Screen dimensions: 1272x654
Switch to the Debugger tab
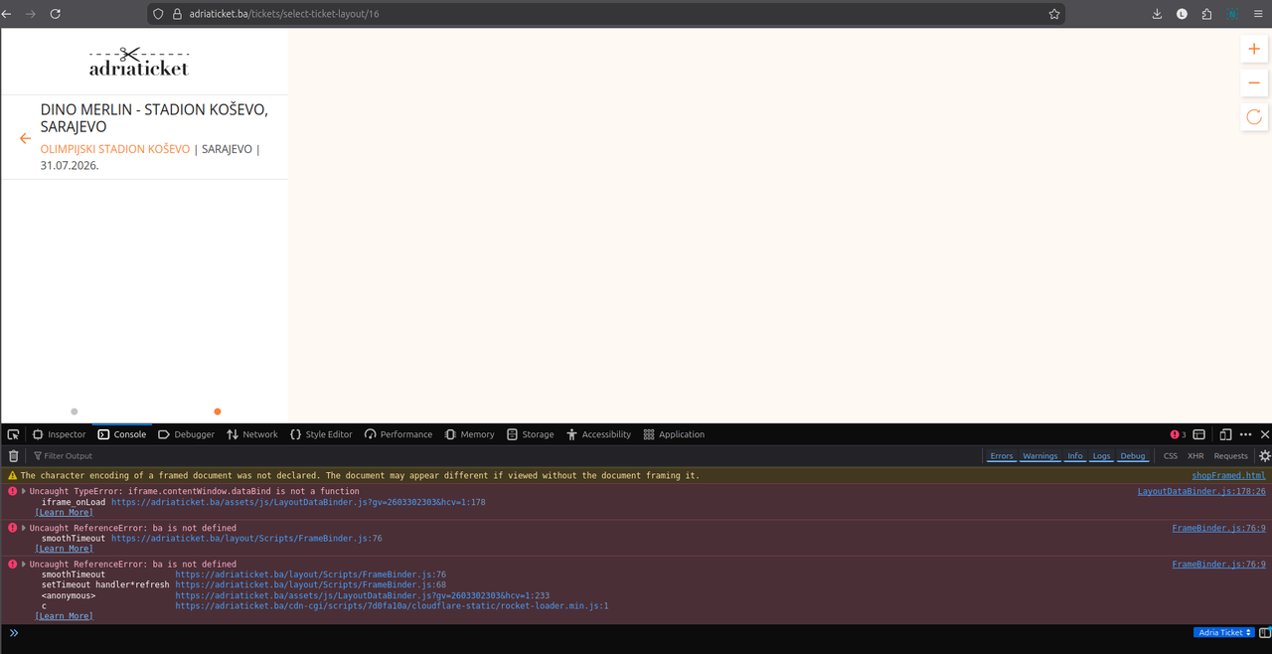186,434
